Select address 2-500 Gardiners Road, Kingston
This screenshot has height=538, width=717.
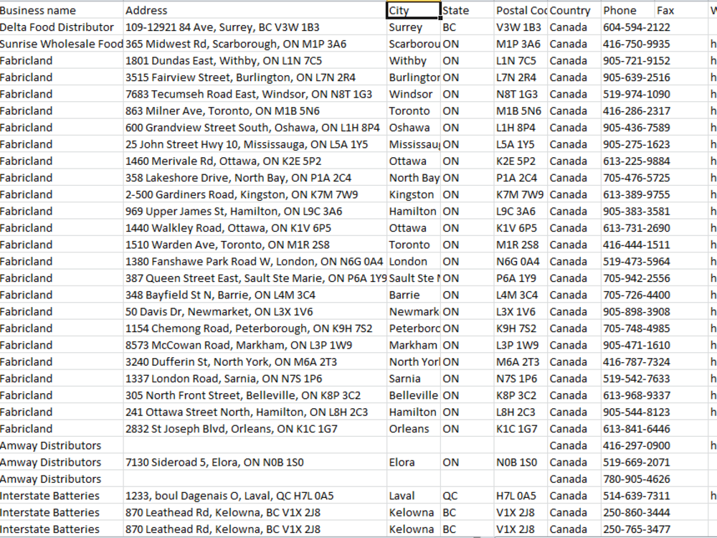click(255, 194)
